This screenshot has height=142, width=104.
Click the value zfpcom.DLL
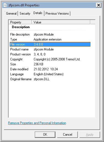coord(42,79)
